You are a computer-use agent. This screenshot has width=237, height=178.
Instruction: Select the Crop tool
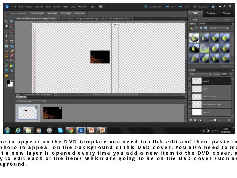[12, 41]
